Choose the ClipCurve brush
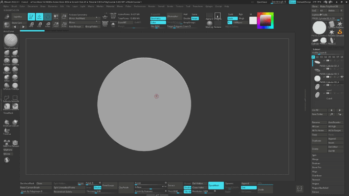 (x=15, y=123)
